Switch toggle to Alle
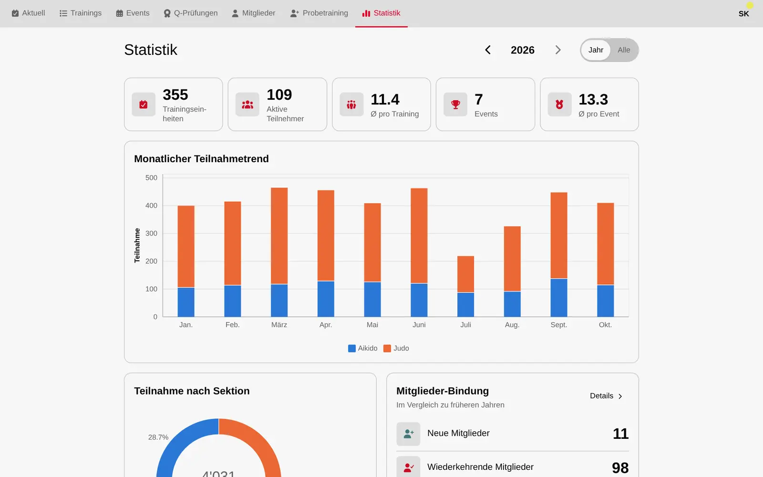Screen dimensions: 763x477 tap(624, 50)
